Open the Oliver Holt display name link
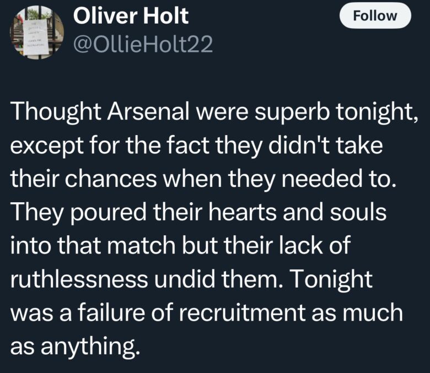430x373 pixels. [x=131, y=16]
